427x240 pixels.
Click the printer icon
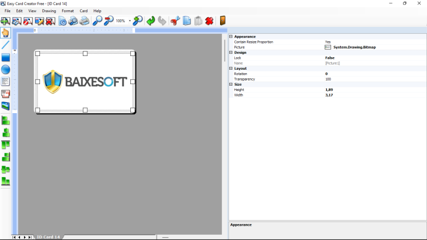click(x=85, y=21)
